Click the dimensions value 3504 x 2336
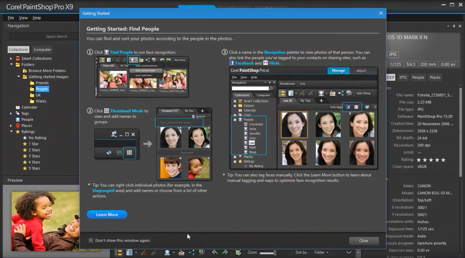Image resolution: width=465 pixels, height=258 pixels. 427,131
